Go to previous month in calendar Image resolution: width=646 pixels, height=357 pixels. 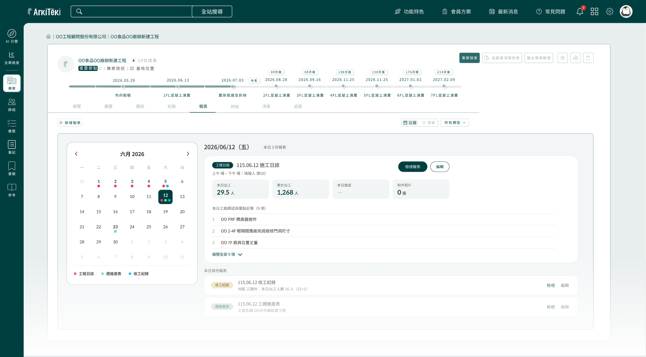76,154
